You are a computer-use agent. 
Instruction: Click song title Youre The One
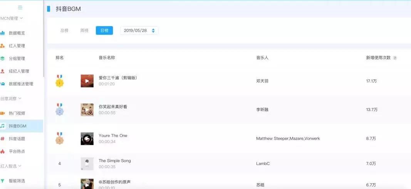[113, 135]
